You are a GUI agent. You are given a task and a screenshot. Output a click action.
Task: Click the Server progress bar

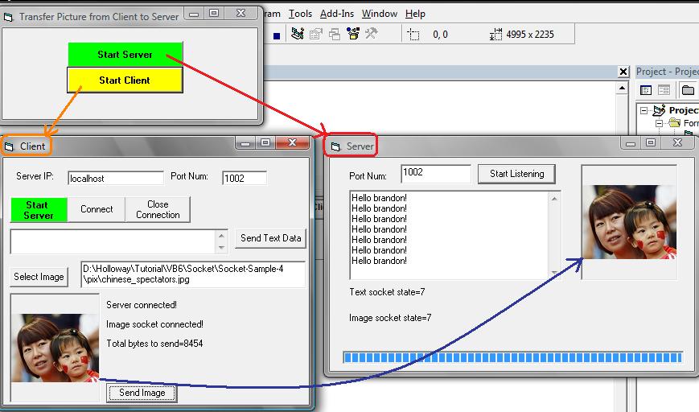click(x=512, y=357)
